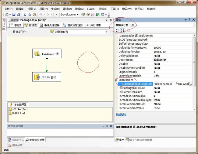Select DelayValidation property row

(x=155, y=56)
